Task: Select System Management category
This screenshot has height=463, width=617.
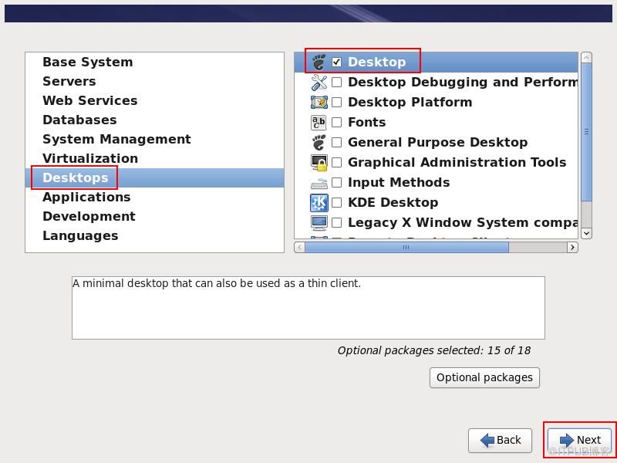Action: 155,139
